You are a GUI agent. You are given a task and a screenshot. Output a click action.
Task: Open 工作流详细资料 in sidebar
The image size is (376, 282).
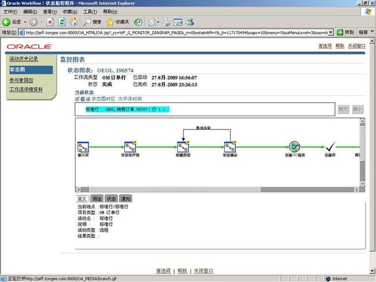[x=26, y=90]
